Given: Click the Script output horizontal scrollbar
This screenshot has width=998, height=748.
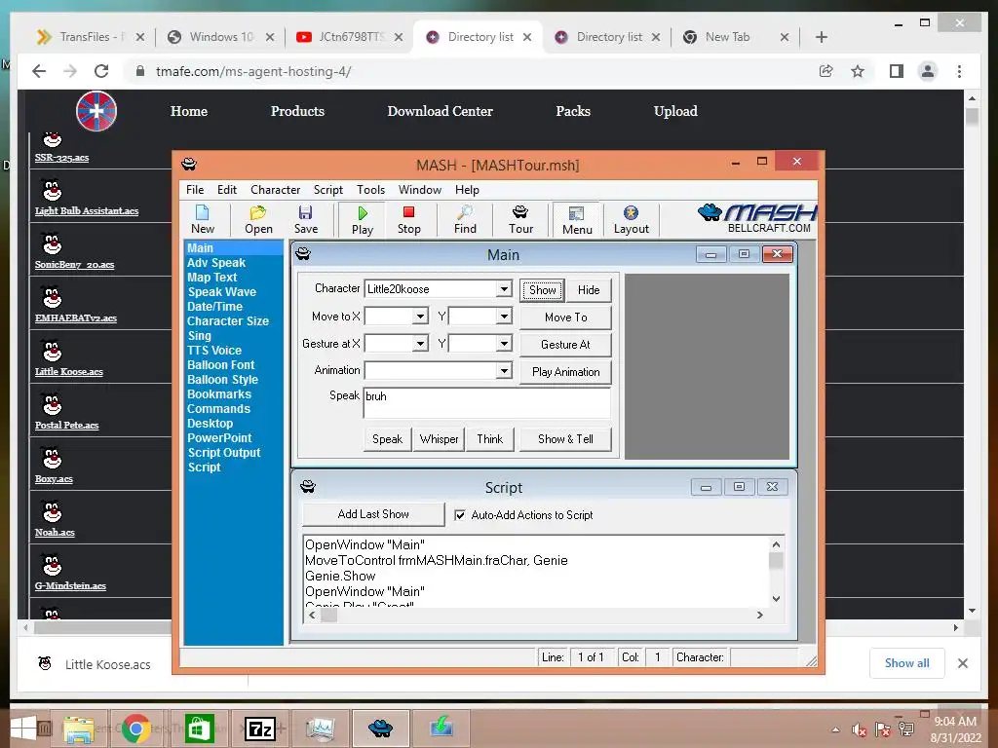Looking at the screenshot, I should pyautogui.click(x=535, y=616).
